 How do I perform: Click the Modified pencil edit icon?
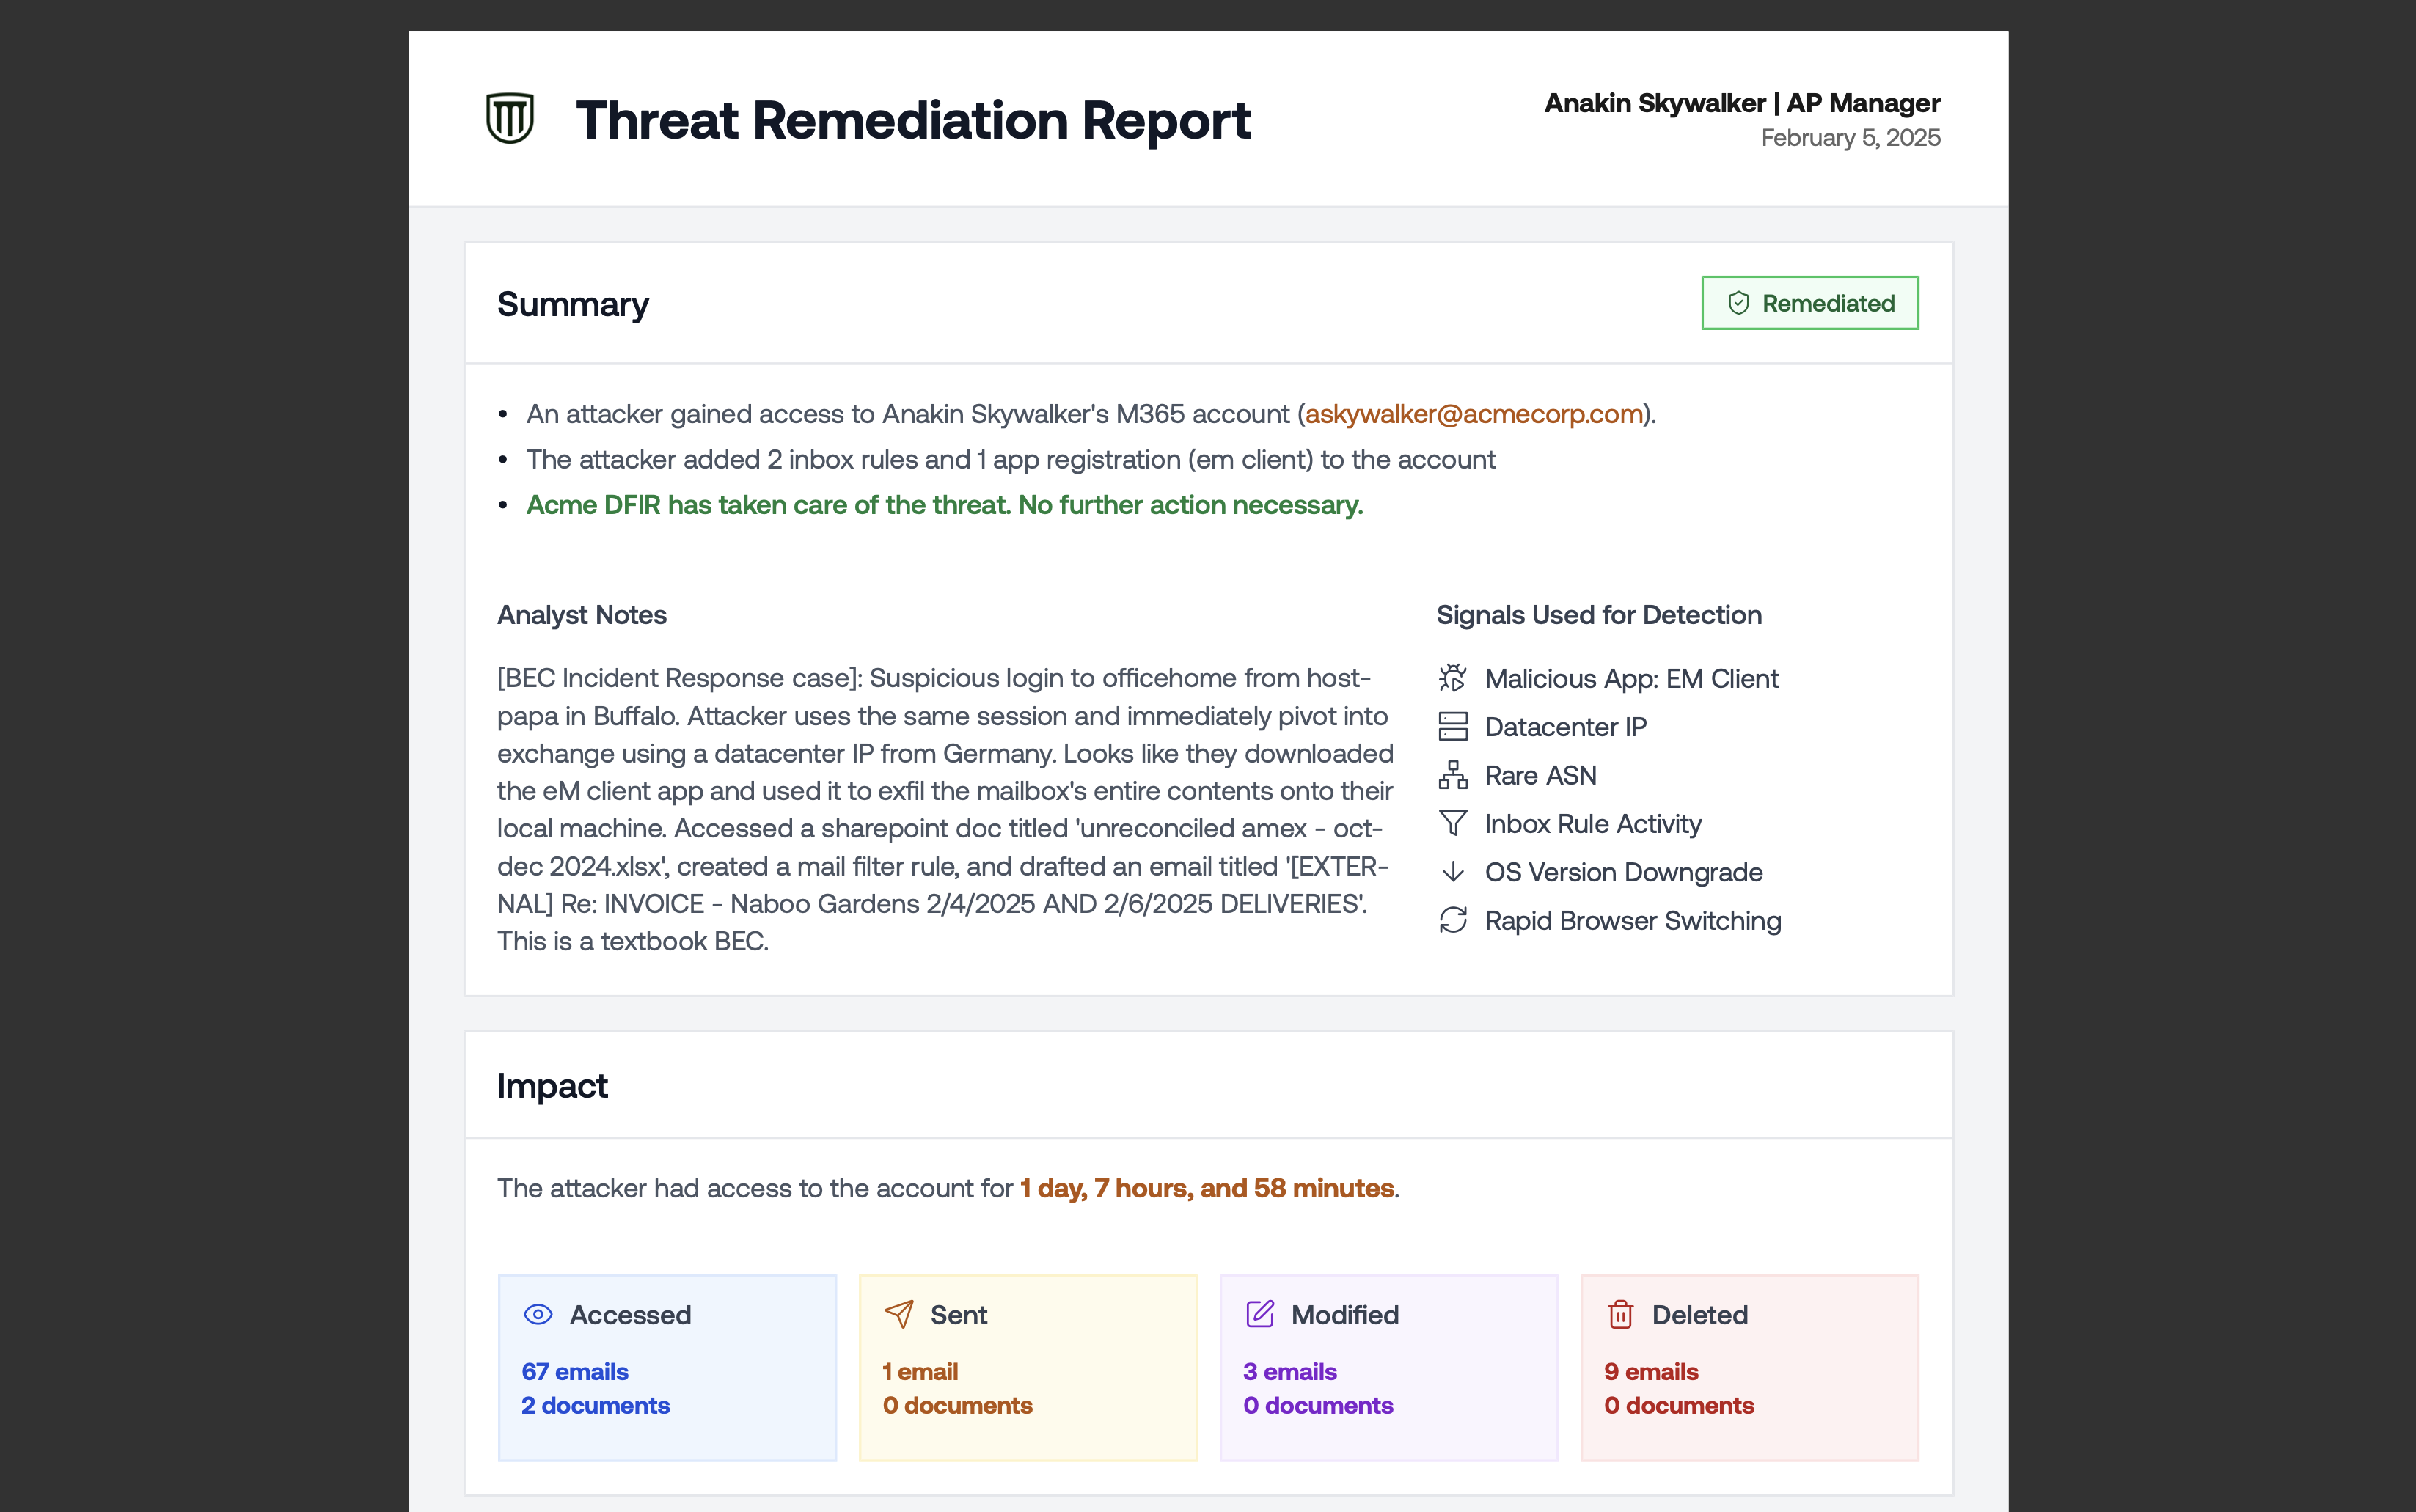point(1260,1314)
